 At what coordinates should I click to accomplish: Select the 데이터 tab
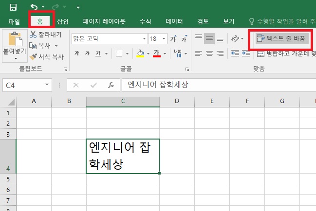coord(174,21)
